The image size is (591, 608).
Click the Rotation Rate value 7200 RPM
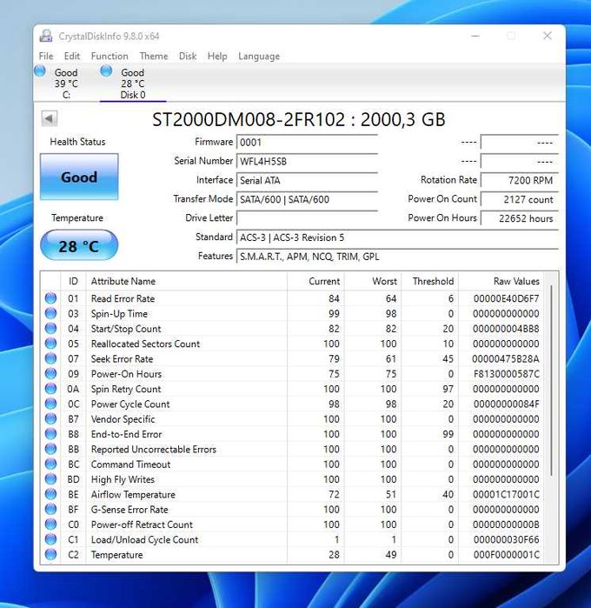[520, 180]
